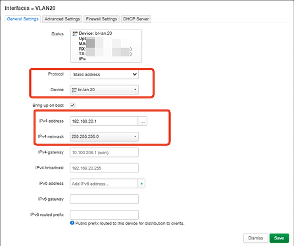Open the Protocol dropdown showing Static address

tap(104, 74)
